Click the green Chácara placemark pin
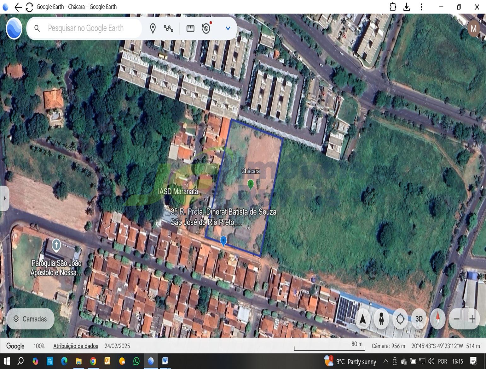 point(251,184)
